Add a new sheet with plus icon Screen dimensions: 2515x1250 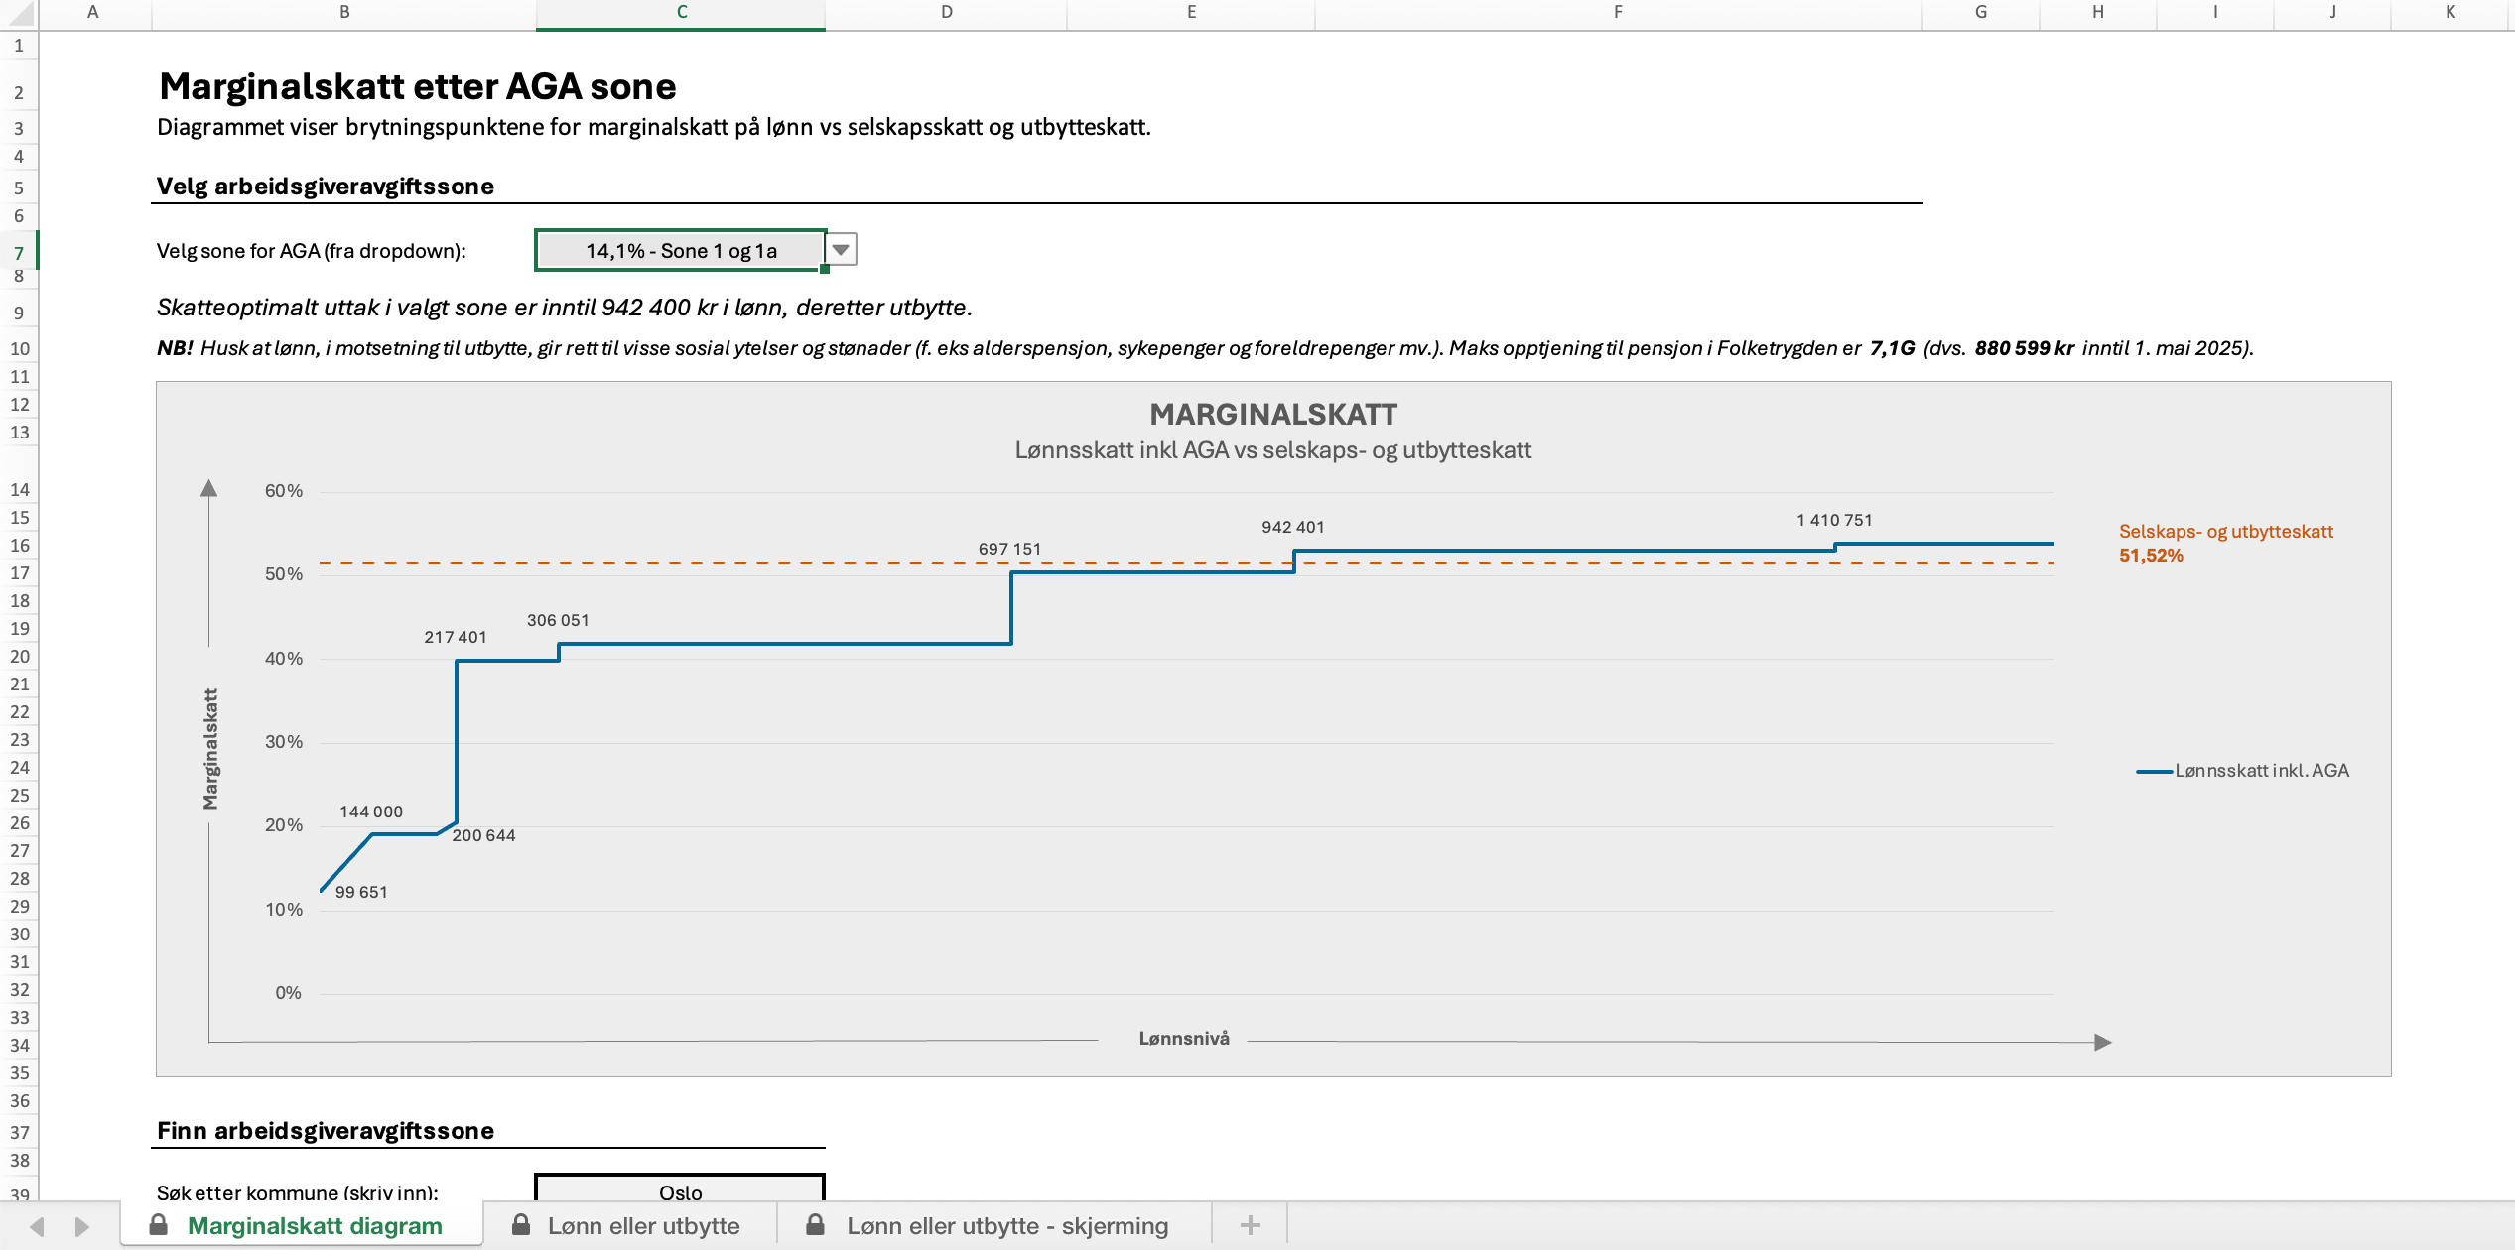1250,1225
